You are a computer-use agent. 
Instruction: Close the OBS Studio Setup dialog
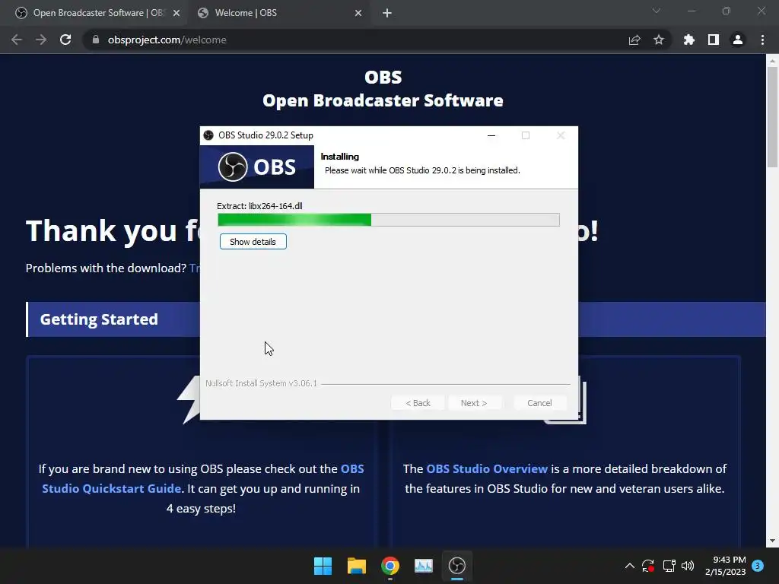click(561, 135)
